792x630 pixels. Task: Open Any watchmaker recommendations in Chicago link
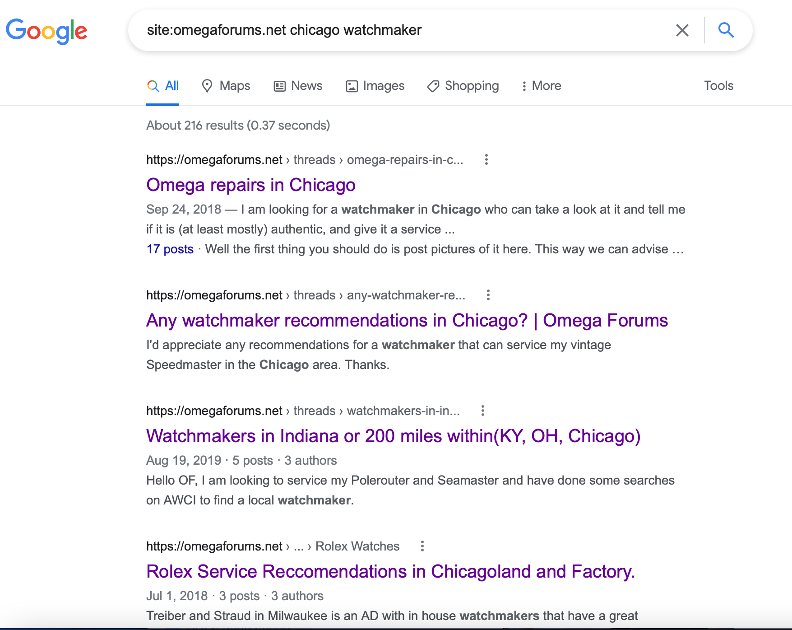pos(407,321)
